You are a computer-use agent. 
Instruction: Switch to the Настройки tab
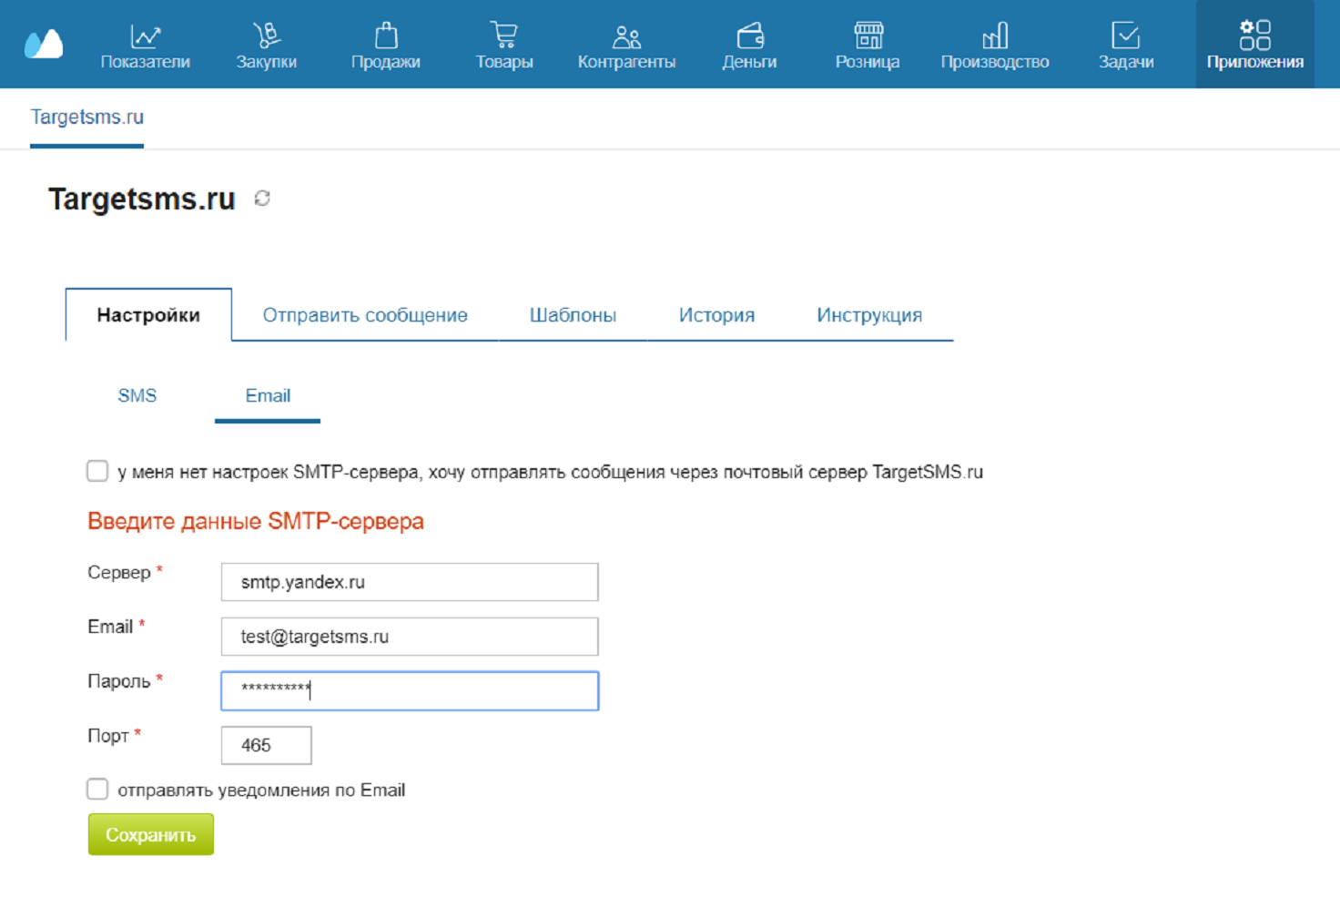coord(148,315)
